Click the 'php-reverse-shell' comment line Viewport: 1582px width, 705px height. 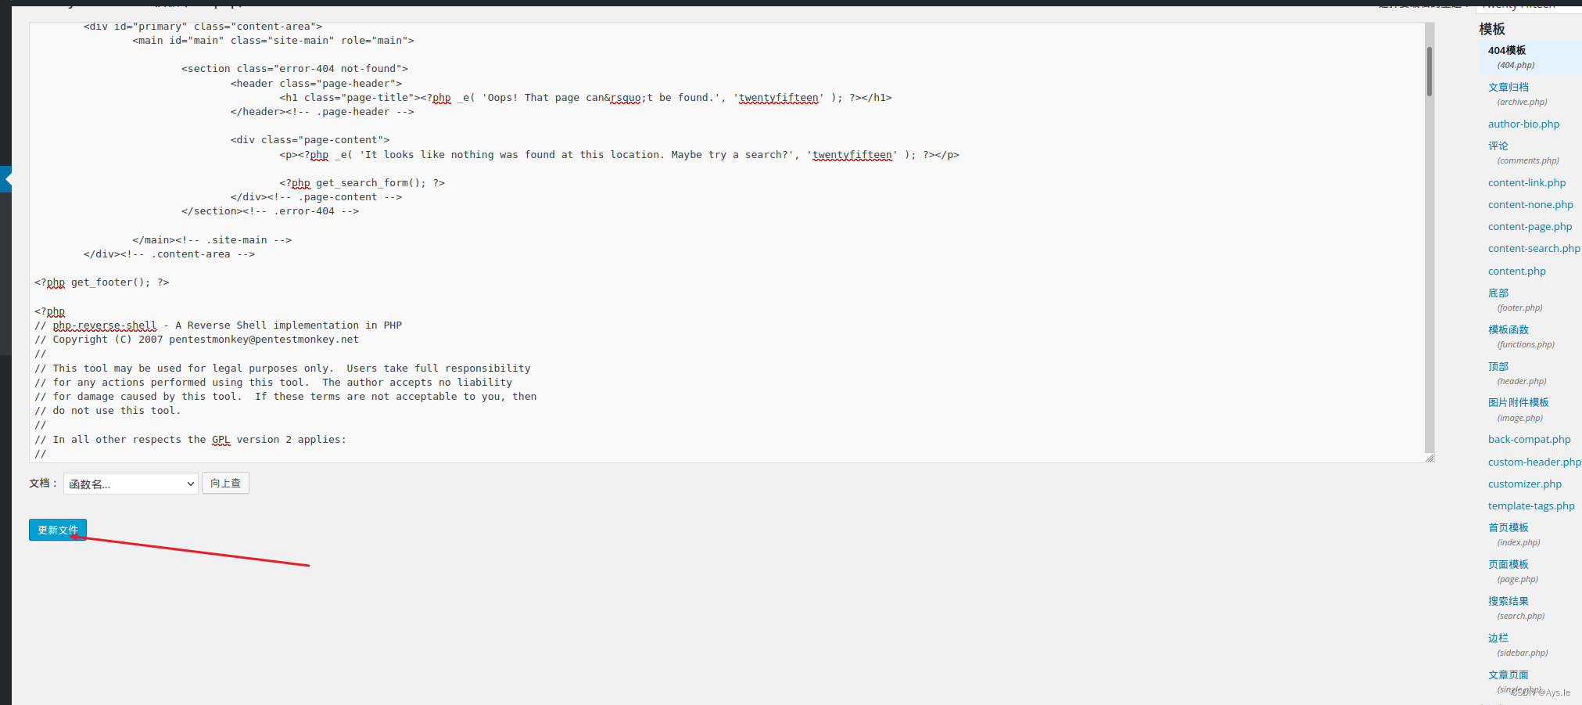[x=218, y=326]
